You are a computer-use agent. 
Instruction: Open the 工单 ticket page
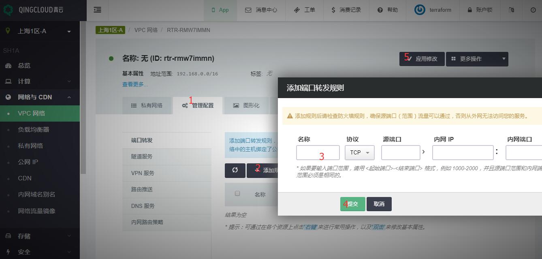(x=304, y=10)
